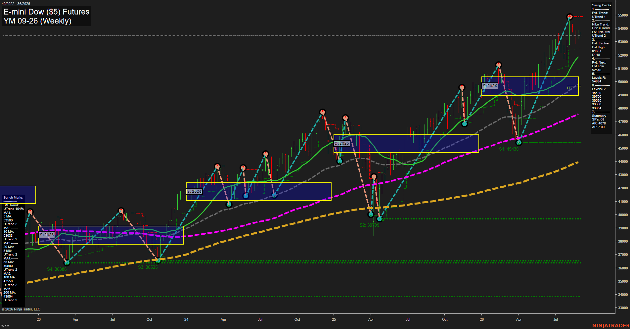Click the AF: 7.00 summary entry
This screenshot has width=630, height=329.
click(598, 127)
